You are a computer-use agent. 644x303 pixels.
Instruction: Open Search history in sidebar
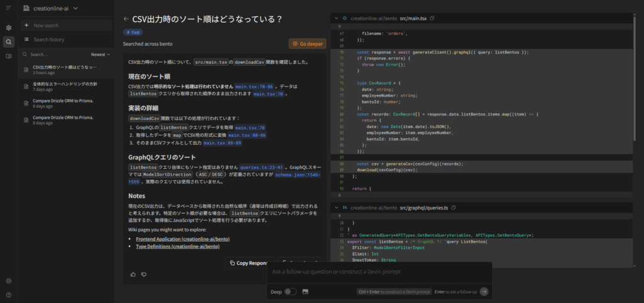[x=49, y=40]
